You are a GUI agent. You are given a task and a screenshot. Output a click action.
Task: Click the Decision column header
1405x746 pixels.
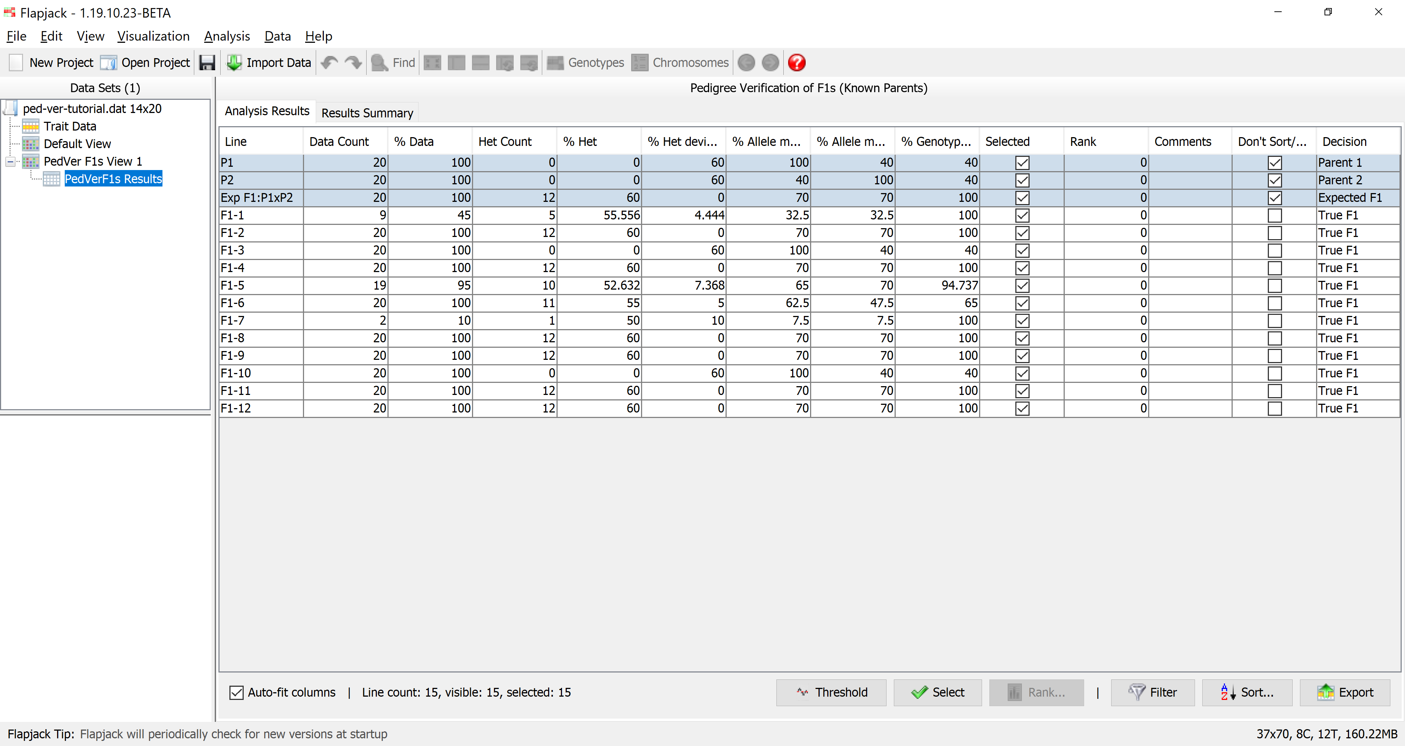click(x=1357, y=142)
